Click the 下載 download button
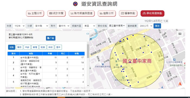Screen dimensions: 190x98 pos(51,38)
